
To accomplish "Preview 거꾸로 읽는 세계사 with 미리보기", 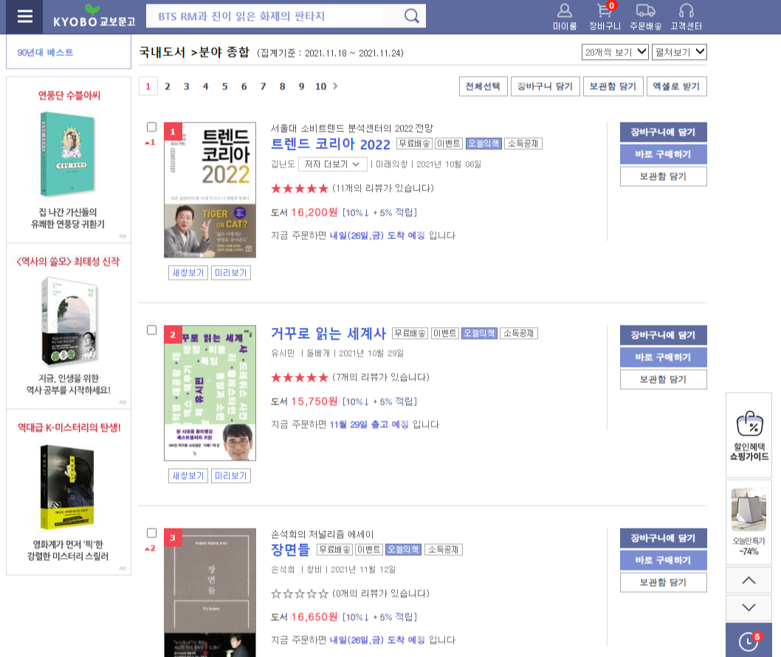I will (x=230, y=475).
